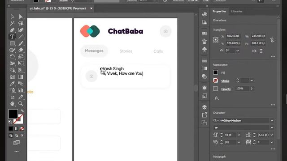Open the font style dropdown
The height and width of the screenshot is (161, 287).
pyautogui.click(x=272, y=127)
